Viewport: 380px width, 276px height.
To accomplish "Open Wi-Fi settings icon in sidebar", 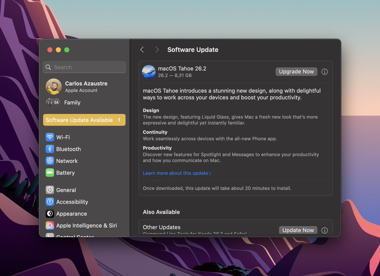I will (x=50, y=137).
